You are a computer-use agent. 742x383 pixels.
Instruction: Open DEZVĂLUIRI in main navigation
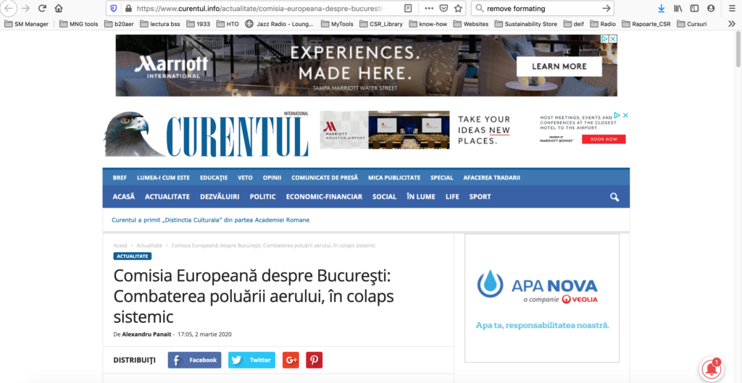point(220,197)
